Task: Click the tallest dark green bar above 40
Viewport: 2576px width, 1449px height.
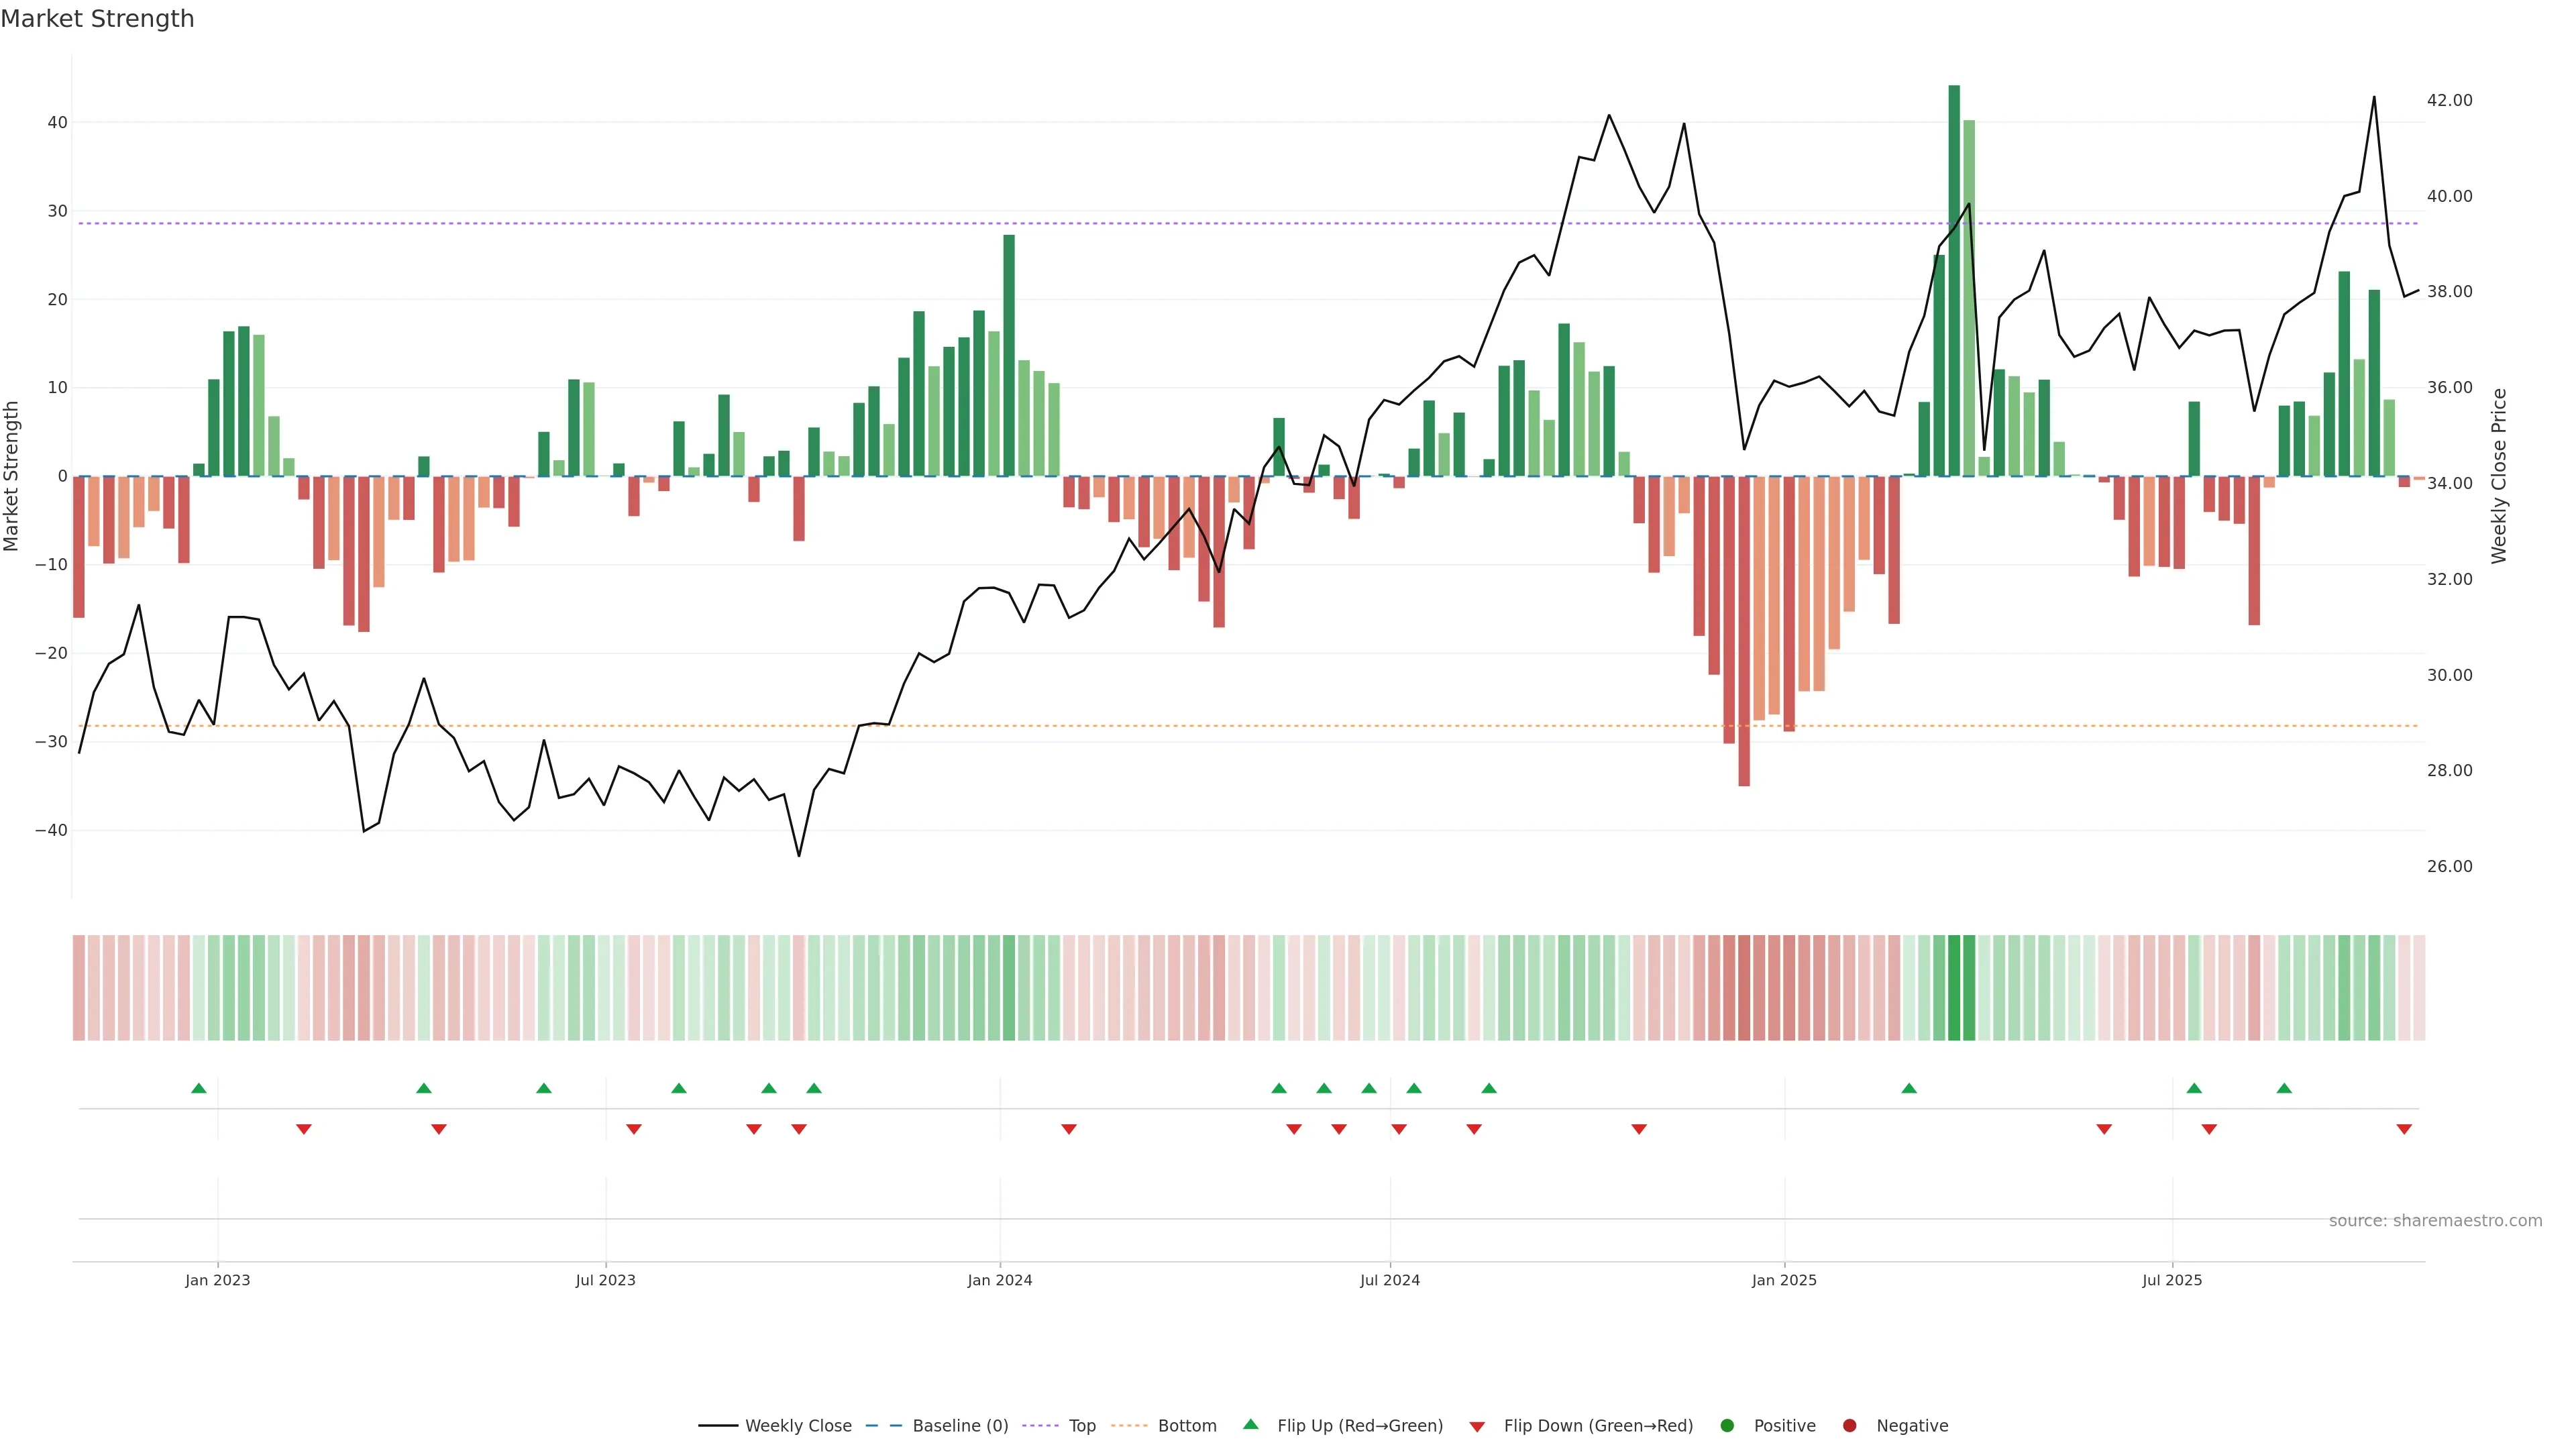Action: [1954, 280]
